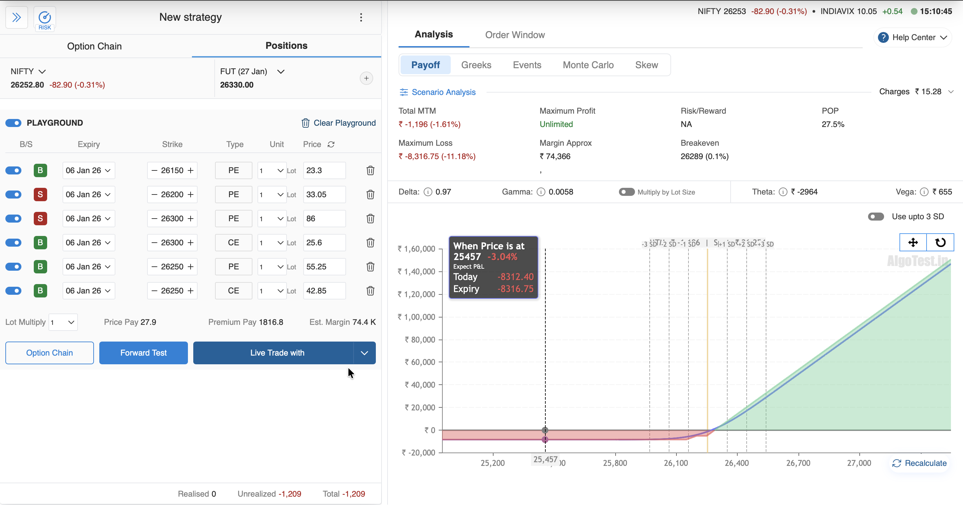Click the plus icon beside FUT price

(x=366, y=78)
